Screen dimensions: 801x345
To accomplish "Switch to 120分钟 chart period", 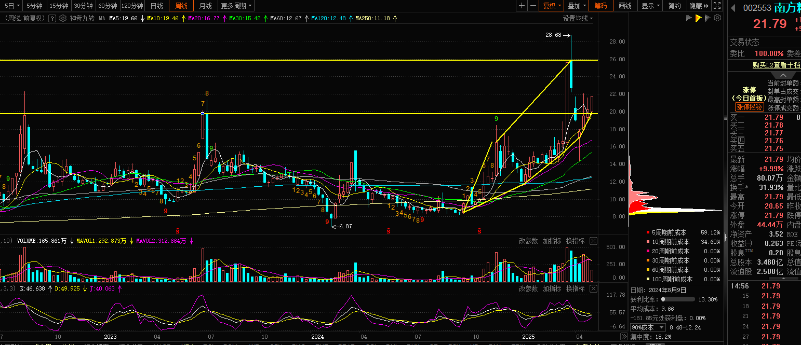I will [132, 6].
